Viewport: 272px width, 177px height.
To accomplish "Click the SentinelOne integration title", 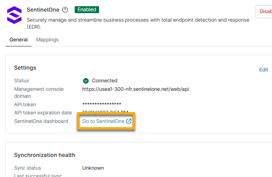I will click(43, 10).
